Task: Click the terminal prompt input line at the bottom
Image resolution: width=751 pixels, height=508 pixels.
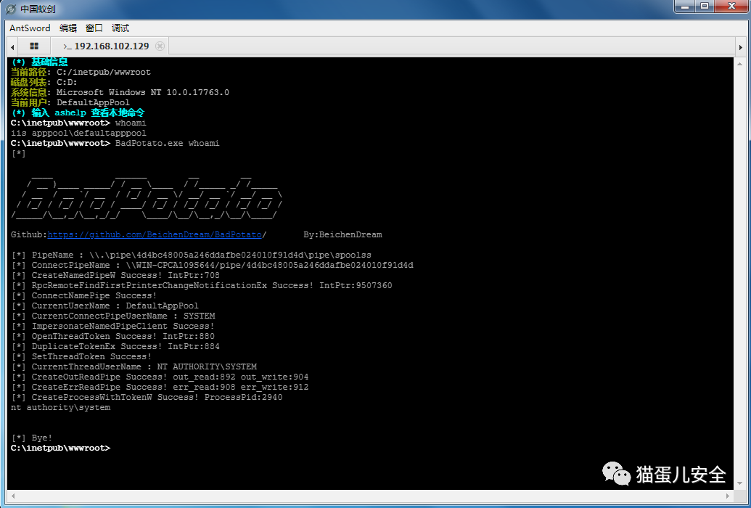Action: (370, 448)
